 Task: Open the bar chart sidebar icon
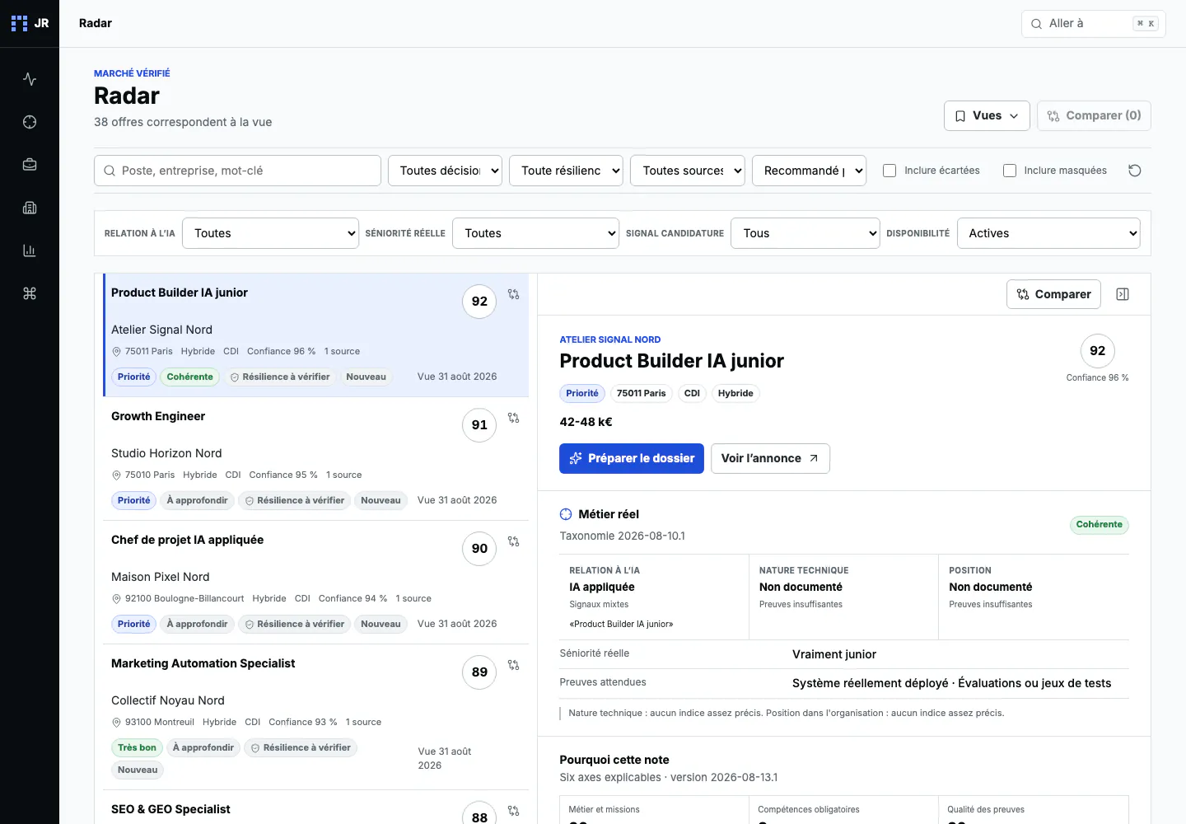pyautogui.click(x=30, y=250)
